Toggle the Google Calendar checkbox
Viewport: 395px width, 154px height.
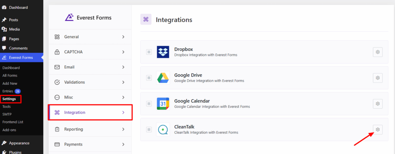149,104
